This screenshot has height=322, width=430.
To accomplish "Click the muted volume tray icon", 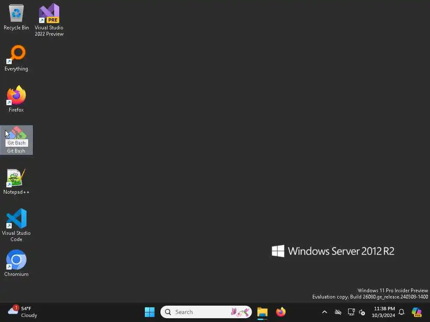I will tap(362, 312).
